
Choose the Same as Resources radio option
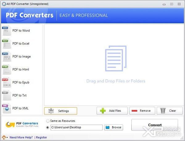[x=48, y=121]
